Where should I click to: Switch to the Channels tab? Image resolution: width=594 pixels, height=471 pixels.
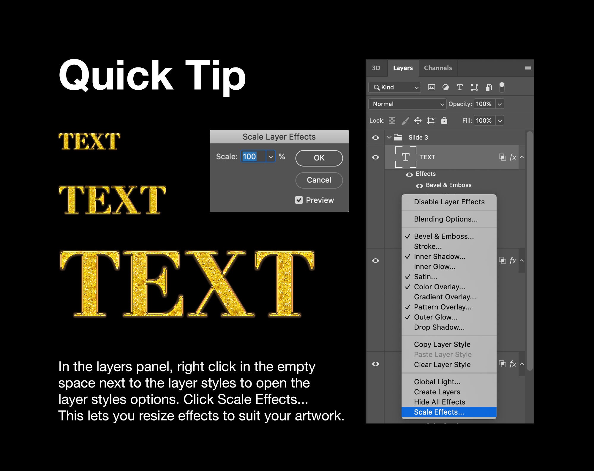[438, 68]
